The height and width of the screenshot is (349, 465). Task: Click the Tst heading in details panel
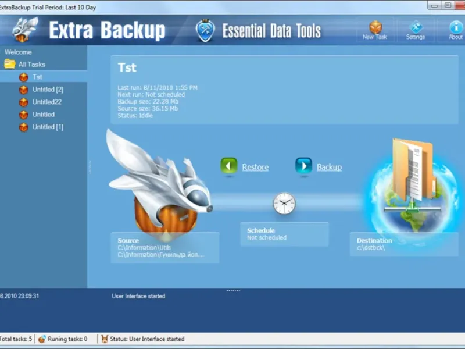127,67
